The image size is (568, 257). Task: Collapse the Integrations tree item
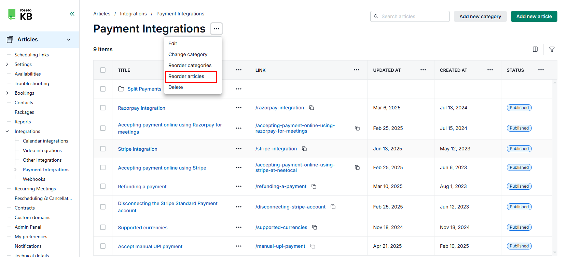(7, 131)
